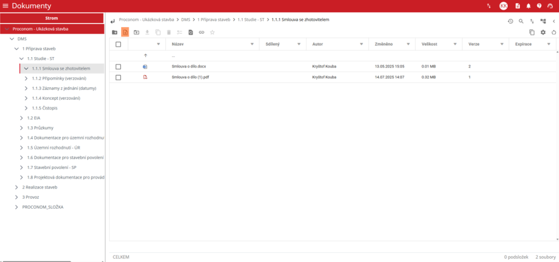The image size is (559, 262).
Task: Add to favorites with the star icon
Action: tap(212, 33)
